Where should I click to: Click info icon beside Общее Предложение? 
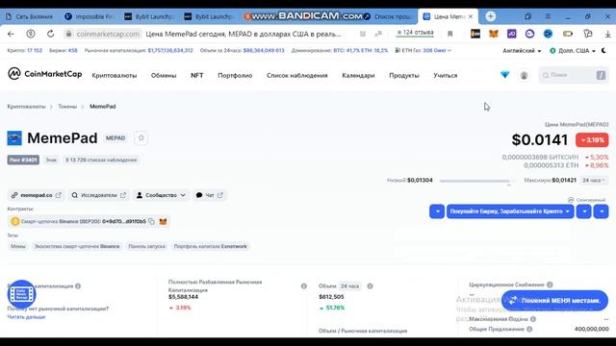click(x=529, y=329)
